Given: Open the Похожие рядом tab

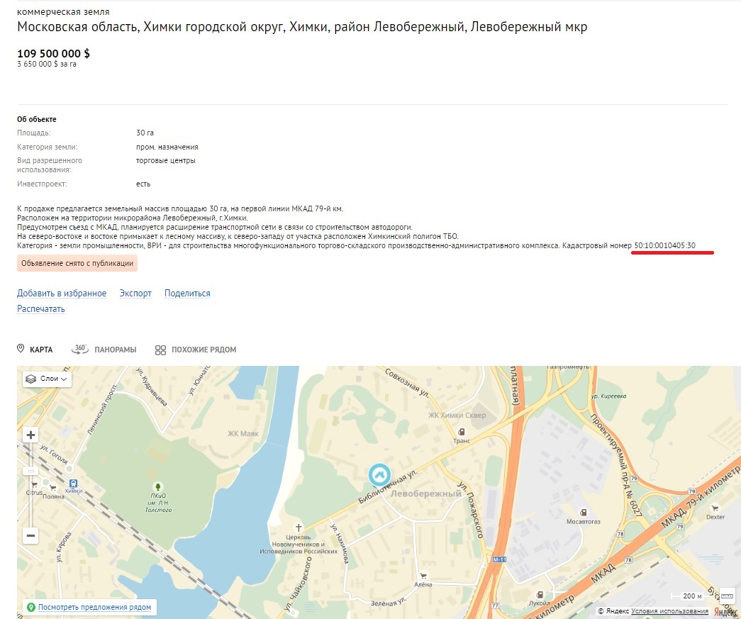Looking at the screenshot, I should (x=196, y=350).
